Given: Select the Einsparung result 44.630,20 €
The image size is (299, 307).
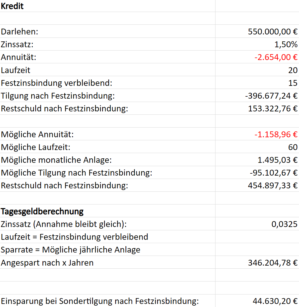Looking at the screenshot, I should tap(275, 301).
